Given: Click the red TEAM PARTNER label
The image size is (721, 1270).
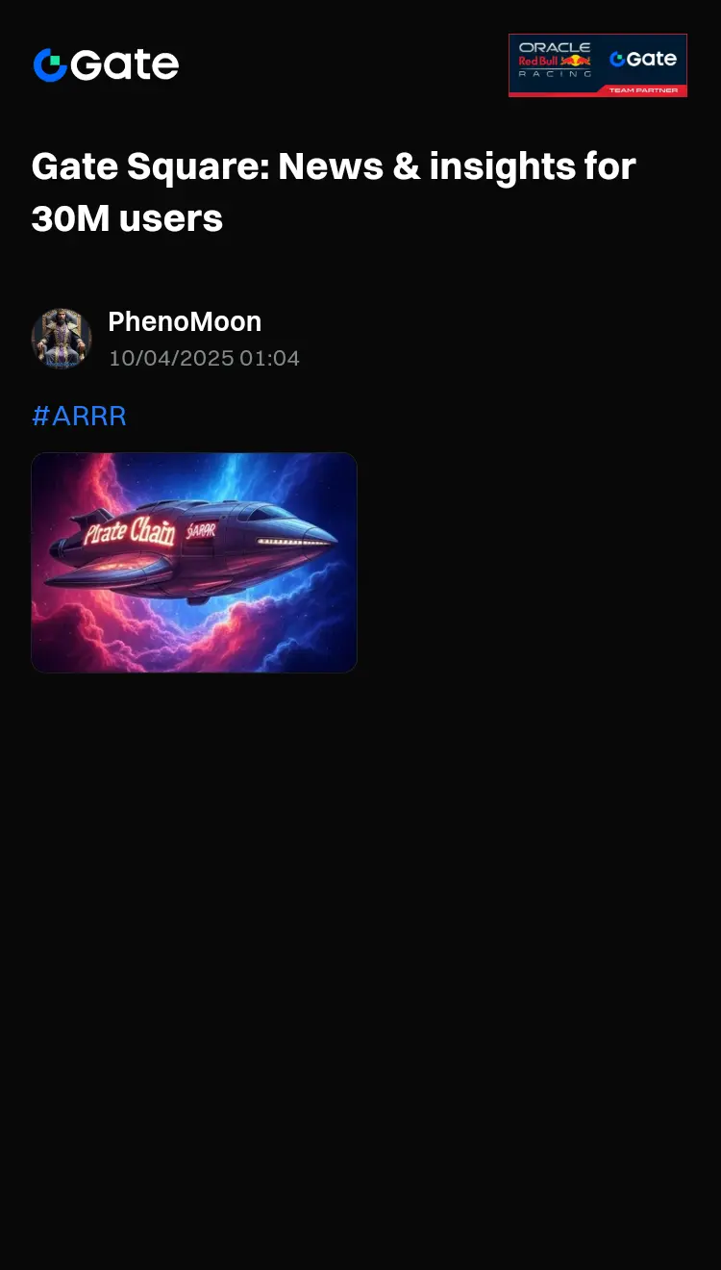Looking at the screenshot, I should pos(643,90).
